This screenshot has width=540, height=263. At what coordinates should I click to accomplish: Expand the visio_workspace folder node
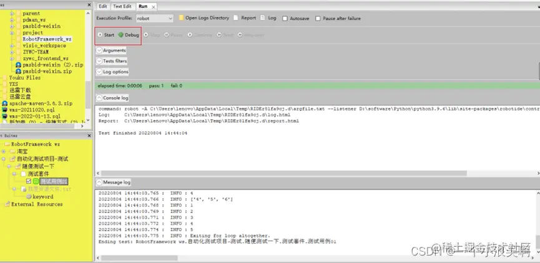pos(12,45)
